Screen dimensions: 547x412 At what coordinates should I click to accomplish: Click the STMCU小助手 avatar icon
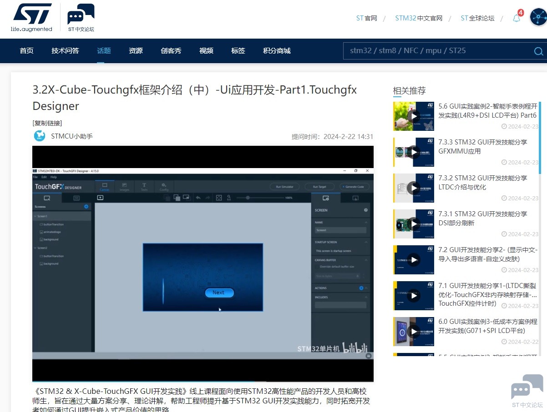click(40, 135)
